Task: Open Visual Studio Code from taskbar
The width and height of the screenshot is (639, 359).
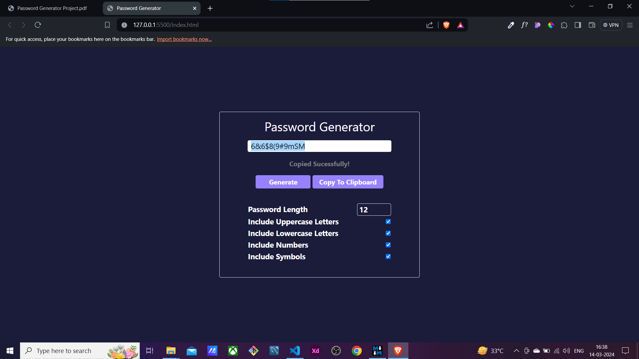Action: tap(295, 351)
